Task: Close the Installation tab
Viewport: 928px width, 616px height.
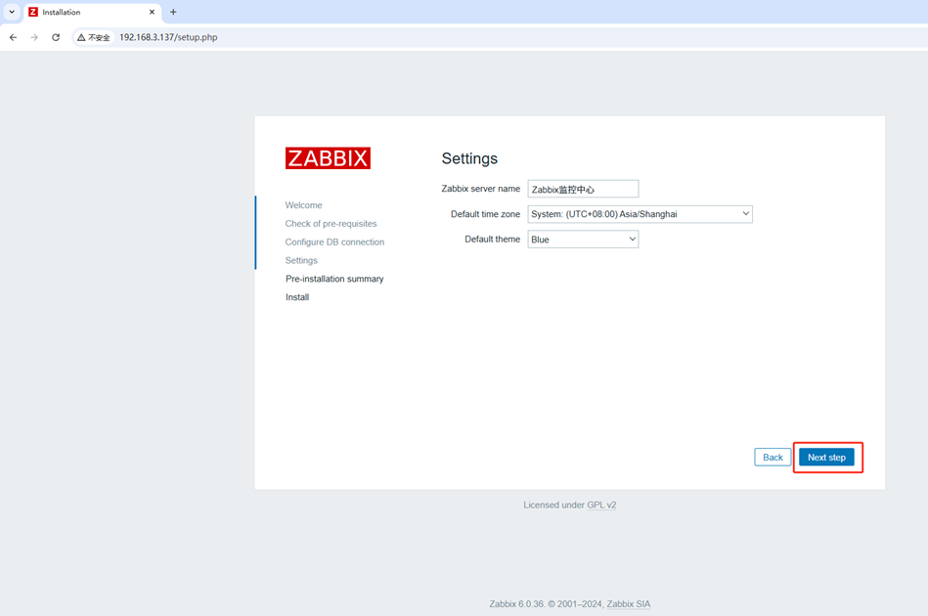Action: point(152,12)
